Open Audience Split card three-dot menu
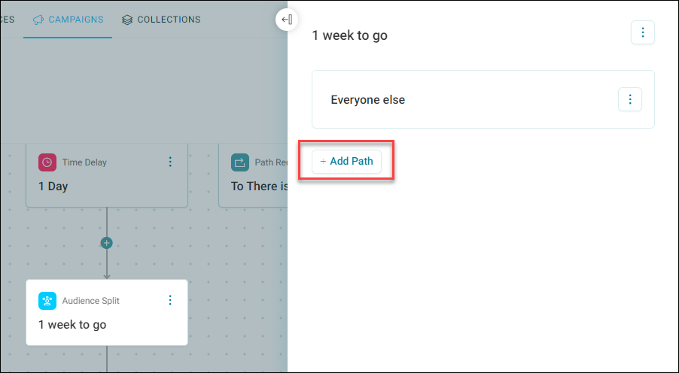Screen dimensions: 679x373 pyautogui.click(x=170, y=300)
